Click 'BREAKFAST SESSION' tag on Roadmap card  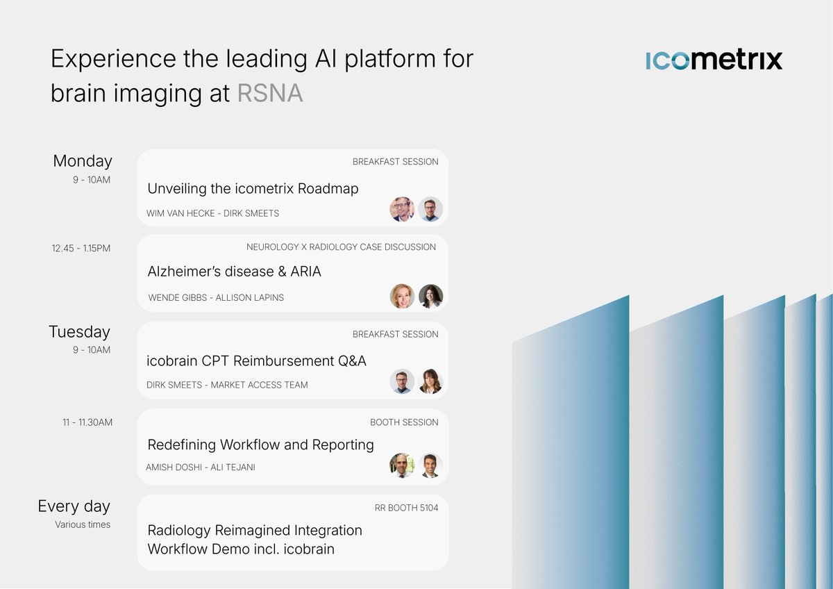click(396, 162)
